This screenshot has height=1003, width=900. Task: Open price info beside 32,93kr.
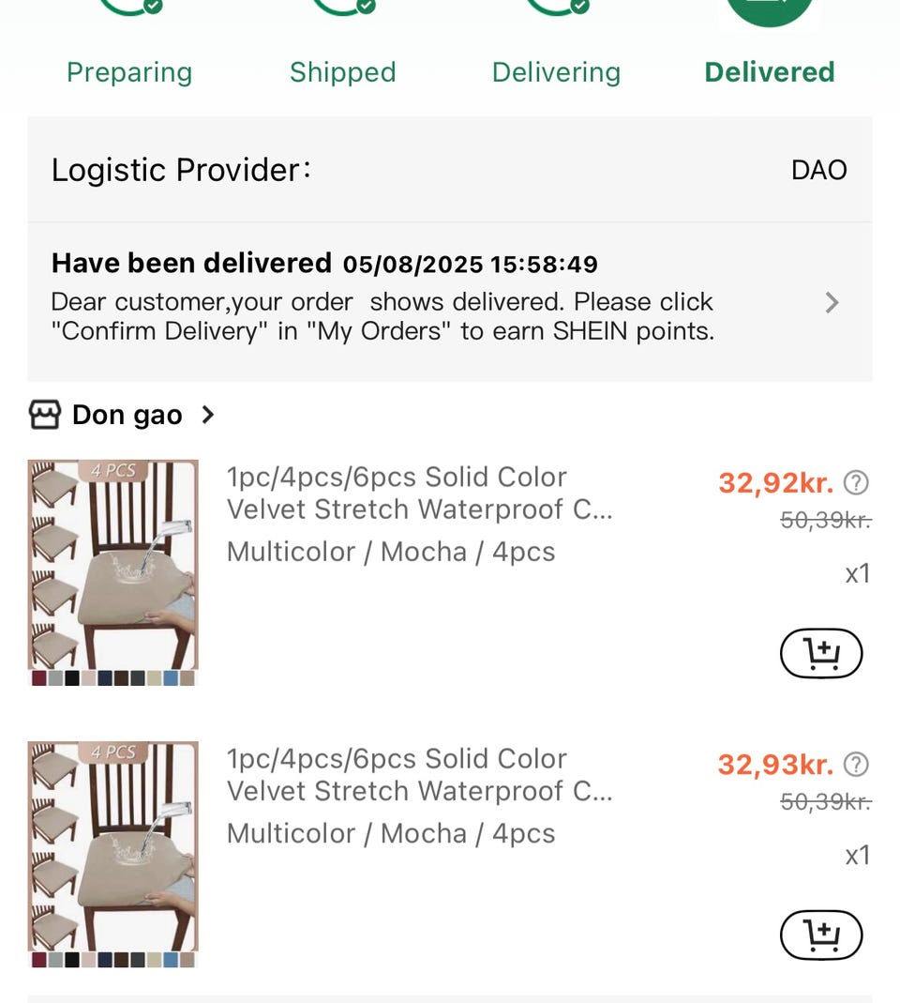click(x=856, y=765)
